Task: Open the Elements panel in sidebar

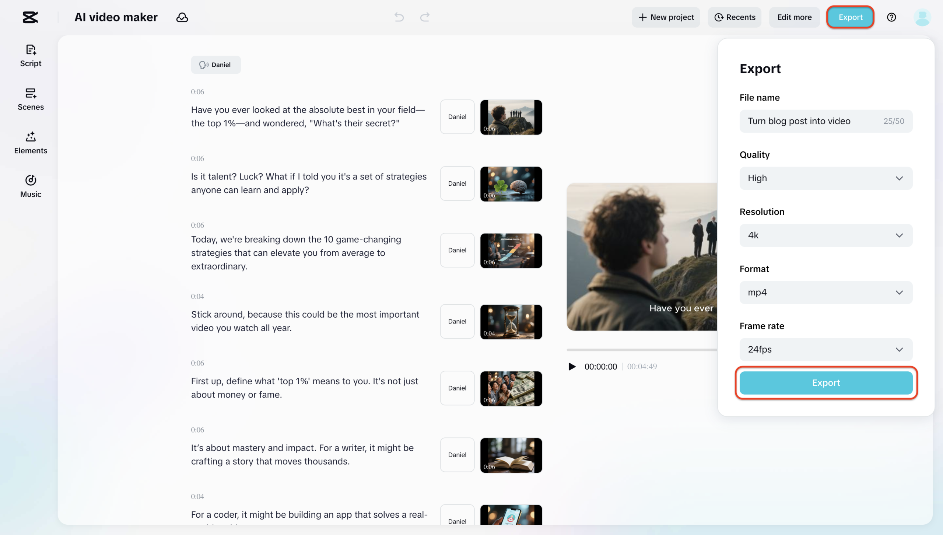Action: 31,143
